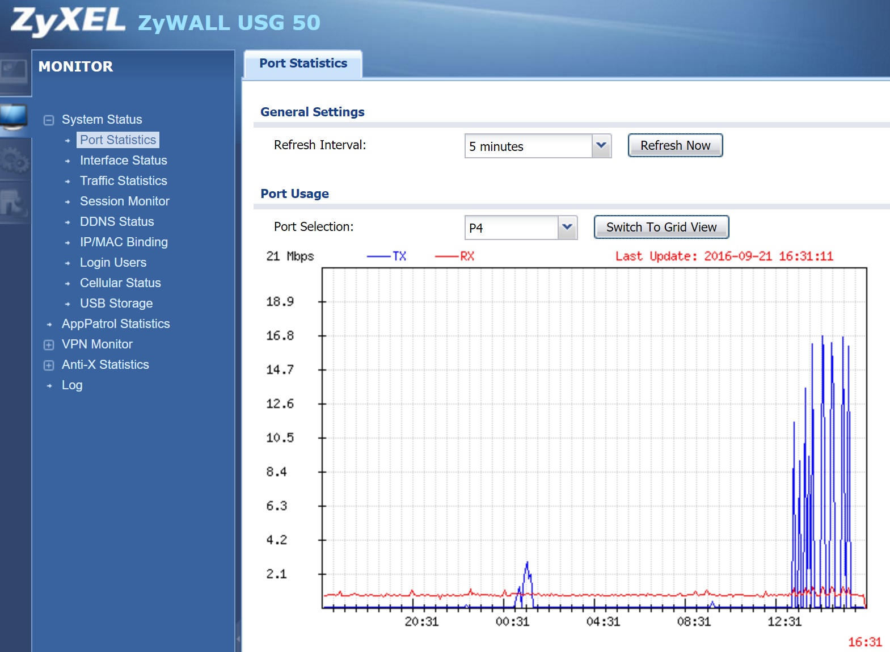The image size is (890, 652).
Task: Open the Dashboard icon in left sidebar
Action: [14, 73]
